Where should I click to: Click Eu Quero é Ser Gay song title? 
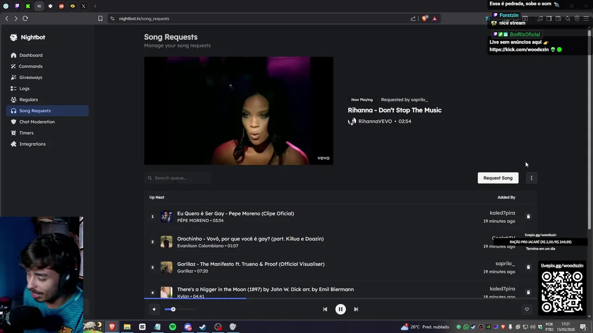click(x=235, y=213)
